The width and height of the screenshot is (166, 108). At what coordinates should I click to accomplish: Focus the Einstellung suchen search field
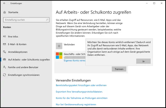coord(25,20)
